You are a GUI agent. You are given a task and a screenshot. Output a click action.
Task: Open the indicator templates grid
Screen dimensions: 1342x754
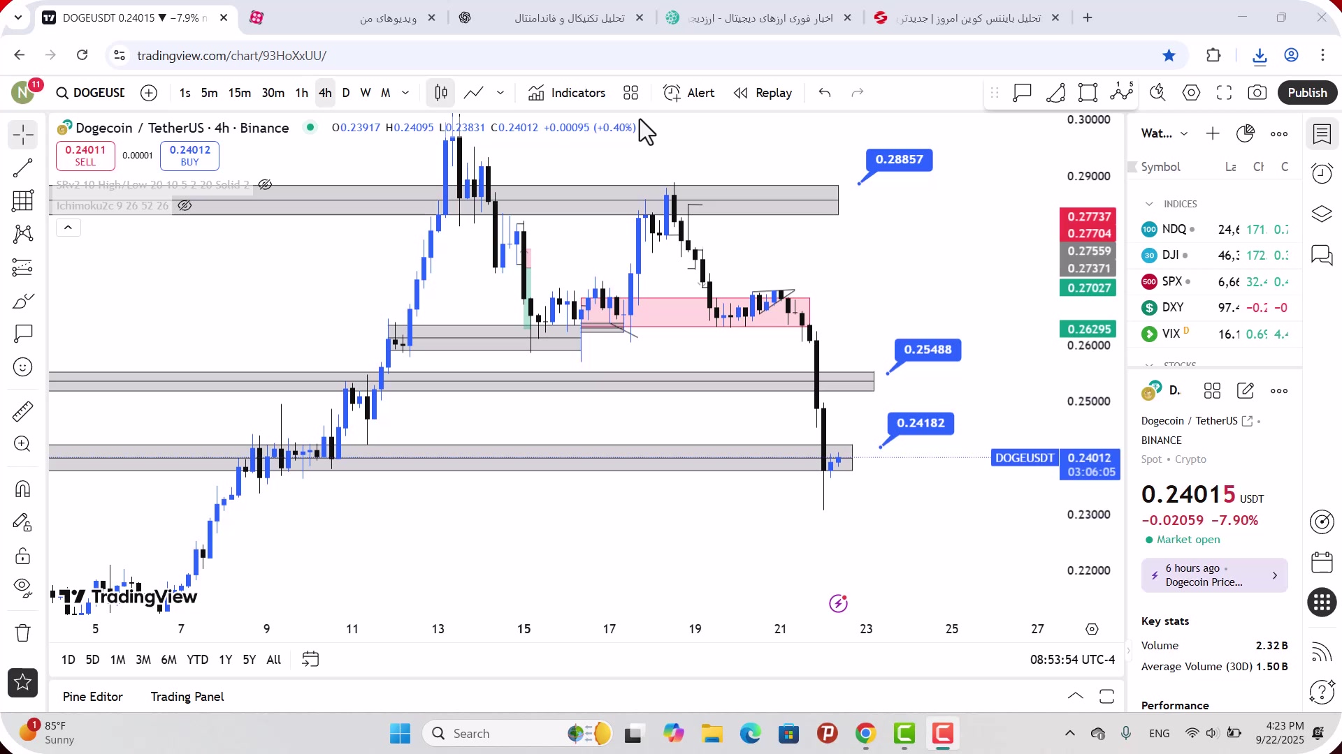tap(631, 93)
